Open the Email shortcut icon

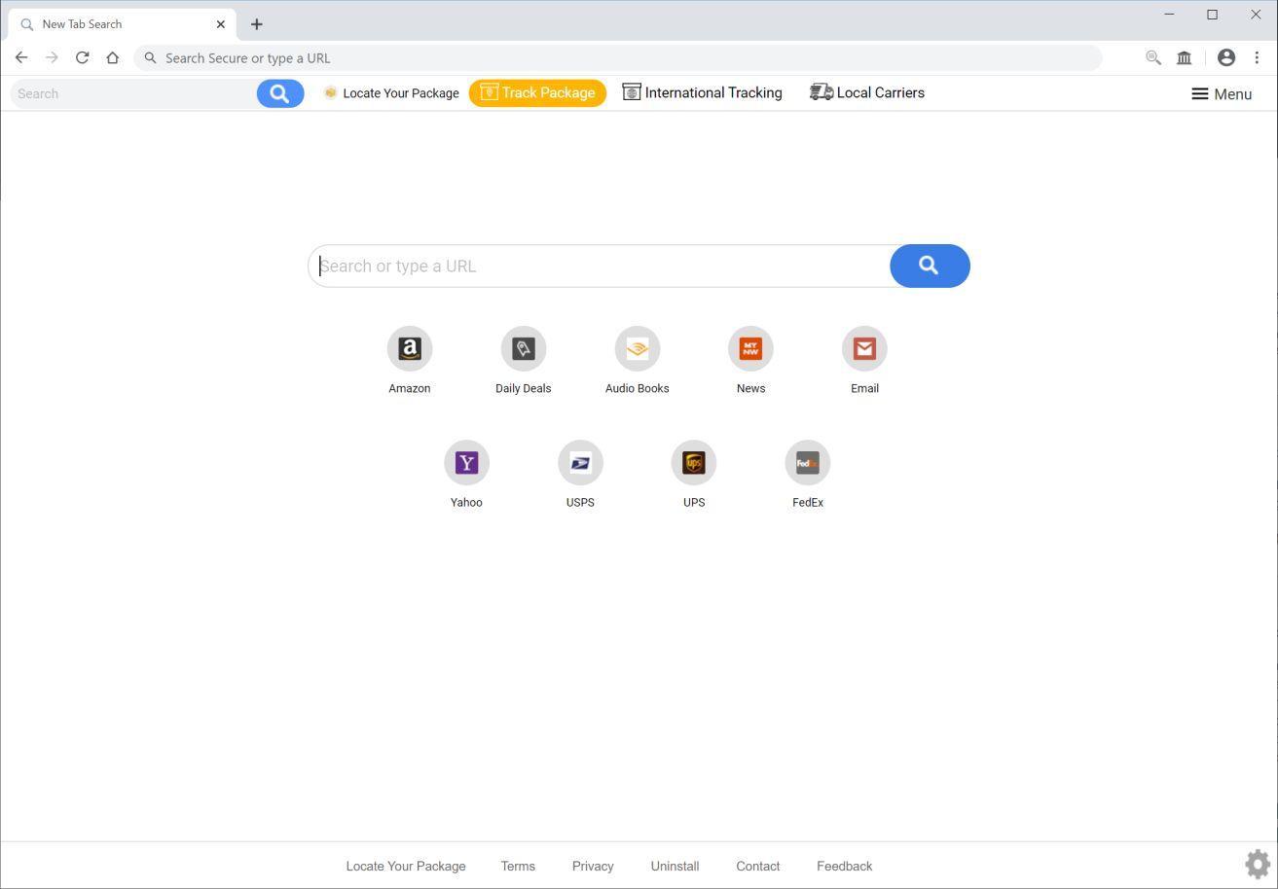point(864,348)
